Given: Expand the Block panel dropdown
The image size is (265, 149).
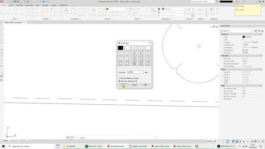Looking at the screenshot, I should (138, 19).
